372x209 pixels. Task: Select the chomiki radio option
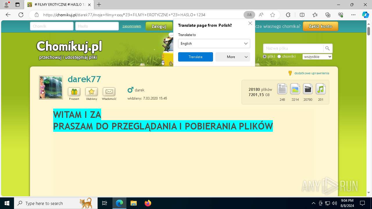pyautogui.click(x=279, y=57)
